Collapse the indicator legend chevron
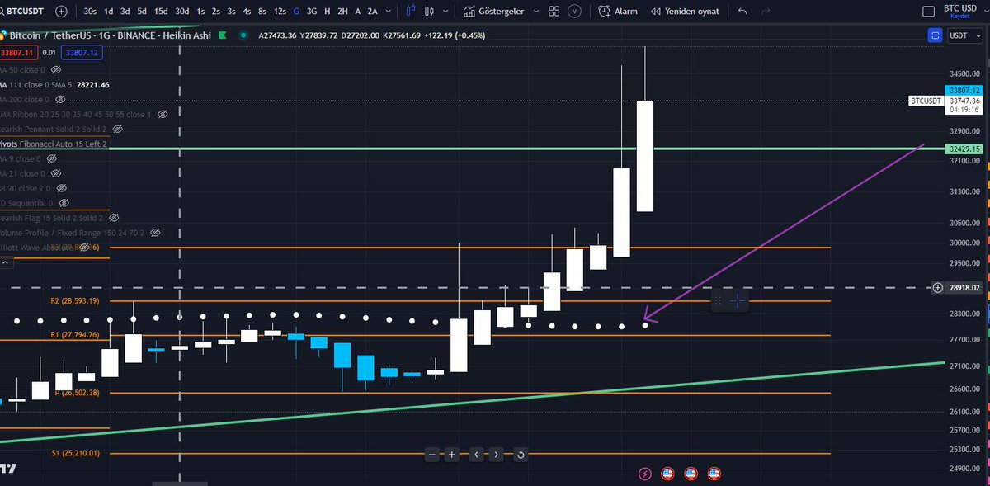Screen dimensions: 990x486 [x=7, y=262]
